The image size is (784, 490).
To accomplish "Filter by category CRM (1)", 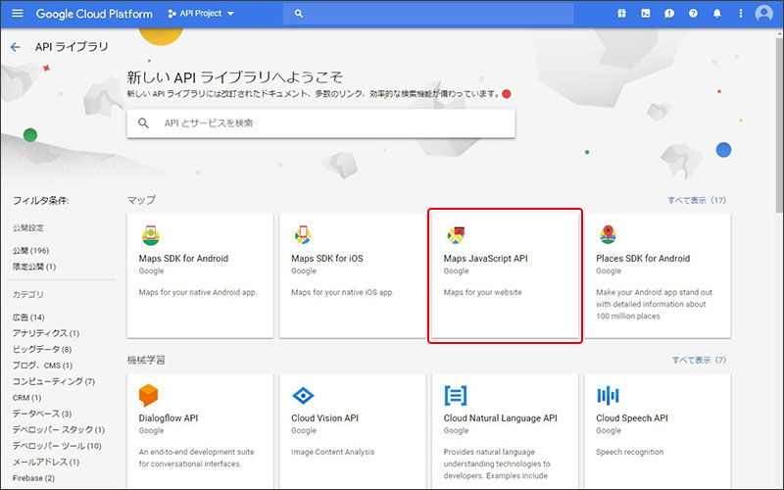I will pyautogui.click(x=27, y=398).
